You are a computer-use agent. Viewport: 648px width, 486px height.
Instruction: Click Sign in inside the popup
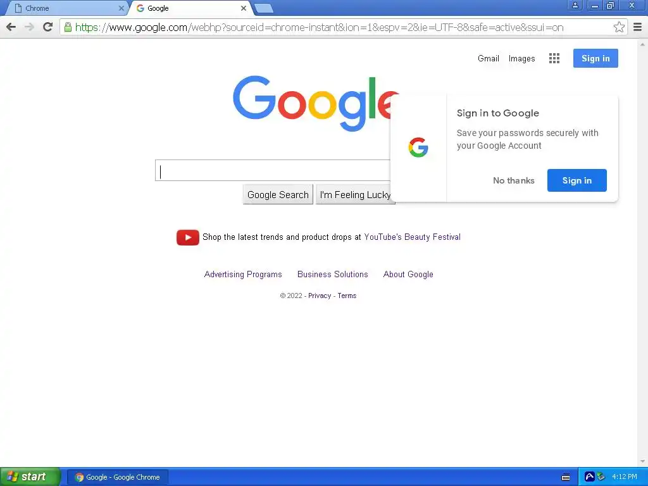point(577,180)
